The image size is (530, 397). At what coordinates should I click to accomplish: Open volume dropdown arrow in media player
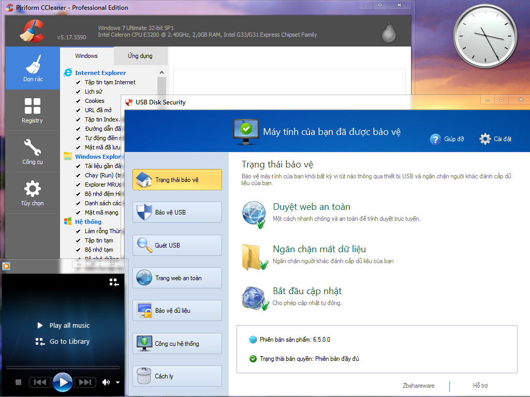click(x=117, y=383)
